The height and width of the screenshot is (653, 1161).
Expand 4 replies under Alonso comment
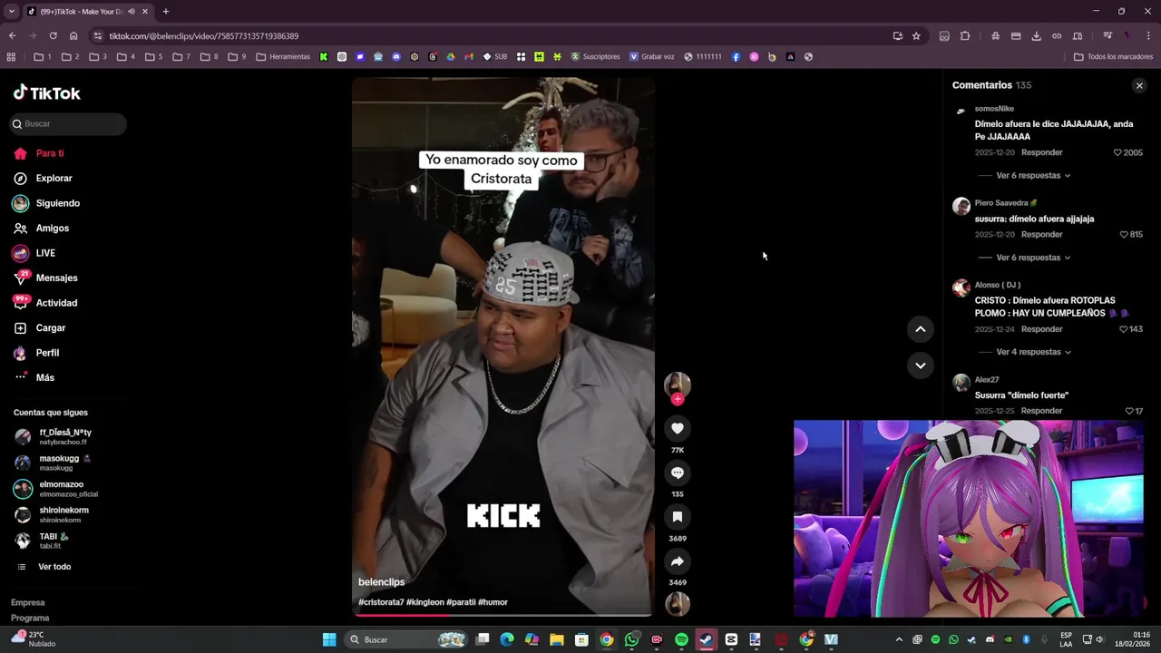tap(1033, 352)
